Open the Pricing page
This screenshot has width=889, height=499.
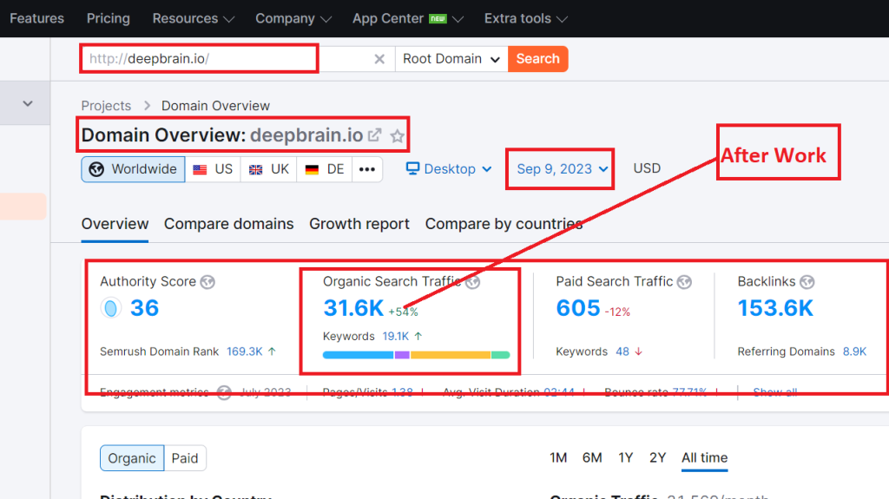point(109,19)
